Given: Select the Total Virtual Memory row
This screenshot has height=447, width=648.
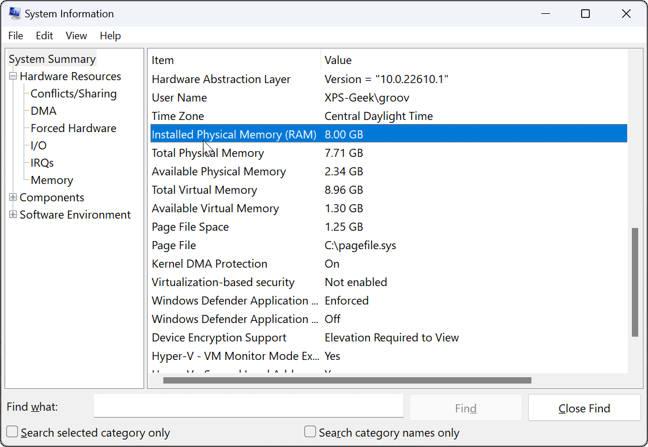Looking at the screenshot, I should pos(389,190).
